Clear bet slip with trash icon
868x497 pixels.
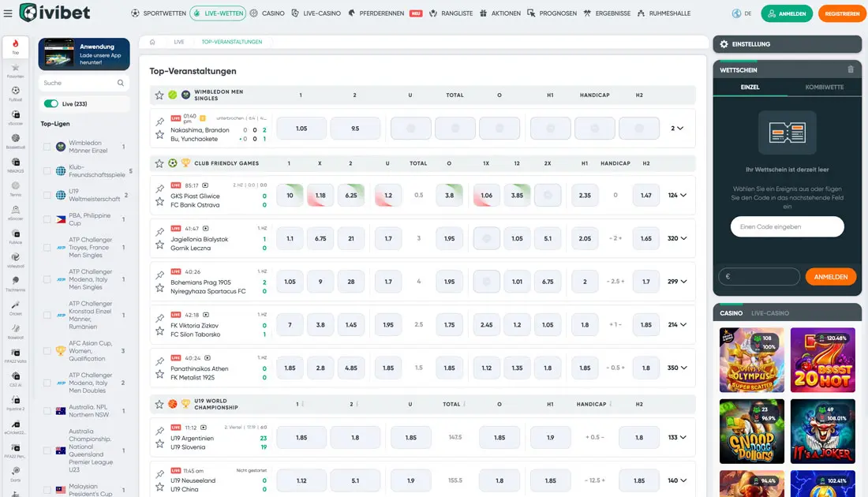[851, 69]
